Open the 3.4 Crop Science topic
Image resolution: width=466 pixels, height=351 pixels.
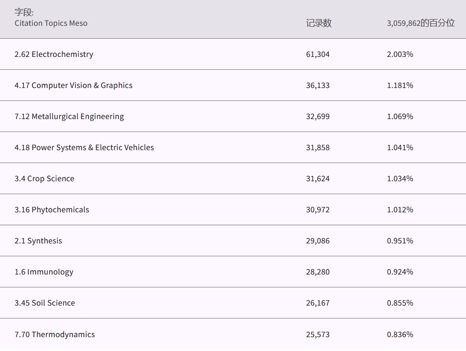pos(44,178)
